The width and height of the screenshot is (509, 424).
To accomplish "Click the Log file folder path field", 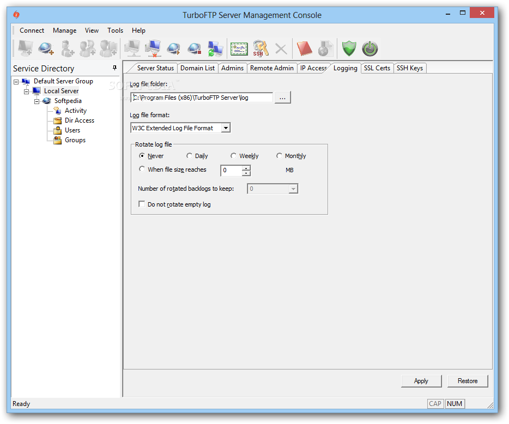I will pyautogui.click(x=202, y=98).
